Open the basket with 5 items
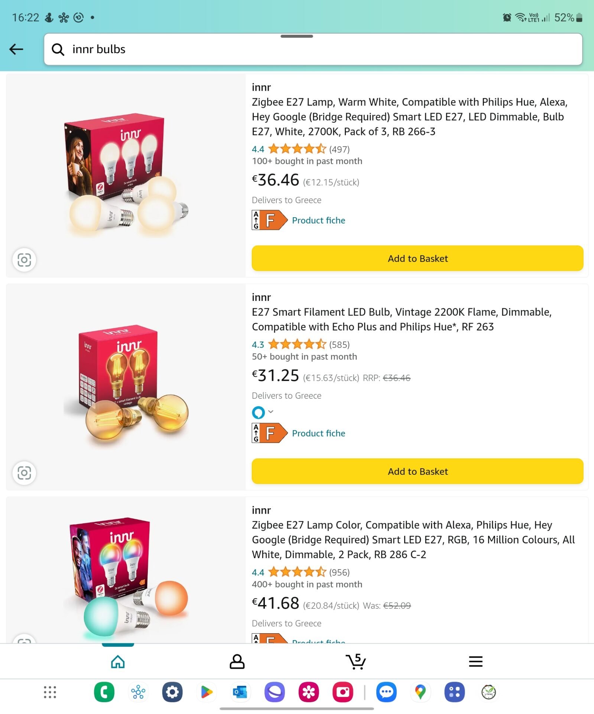Screen dimensions: 594x714 tap(356, 661)
